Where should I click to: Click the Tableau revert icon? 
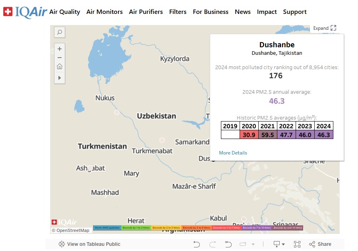228,244
